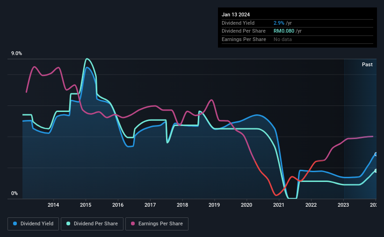Screen dimensions: 384x237
Task: Click the 0% y-axis label
Action: point(14,193)
